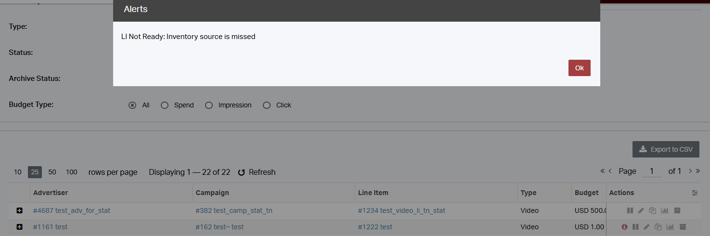Go to the next page arrow

(690, 171)
